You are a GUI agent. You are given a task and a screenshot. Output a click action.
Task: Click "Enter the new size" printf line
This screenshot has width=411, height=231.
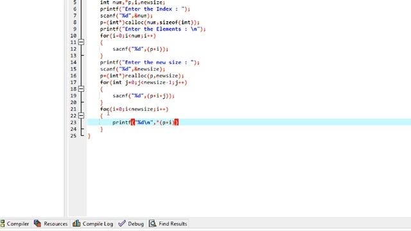coord(150,62)
